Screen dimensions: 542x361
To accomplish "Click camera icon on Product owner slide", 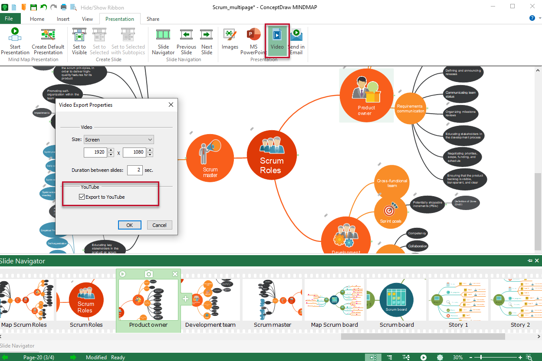I will click(x=149, y=274).
